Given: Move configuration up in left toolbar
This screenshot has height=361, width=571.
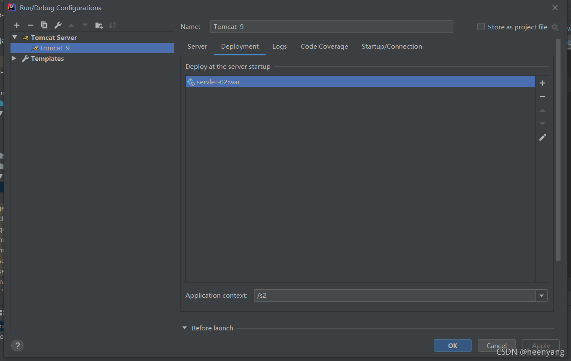Looking at the screenshot, I should click(71, 25).
